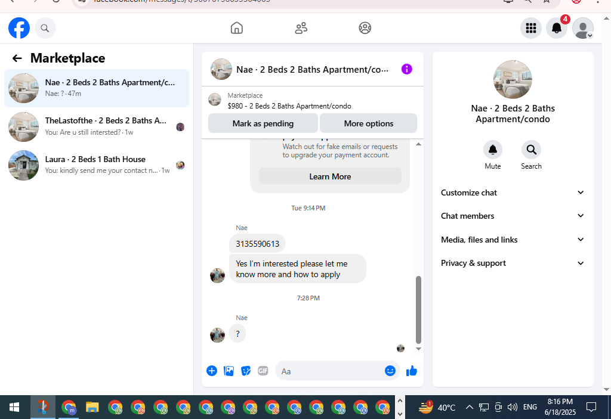Open the Facebook logo home link
This screenshot has width=611, height=419.
click(19, 28)
